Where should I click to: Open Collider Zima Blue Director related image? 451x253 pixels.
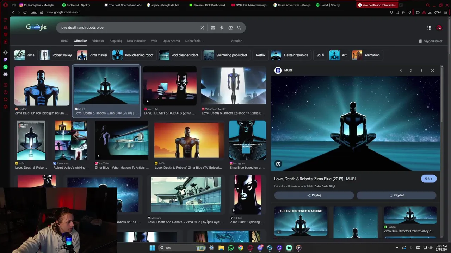[410, 215]
